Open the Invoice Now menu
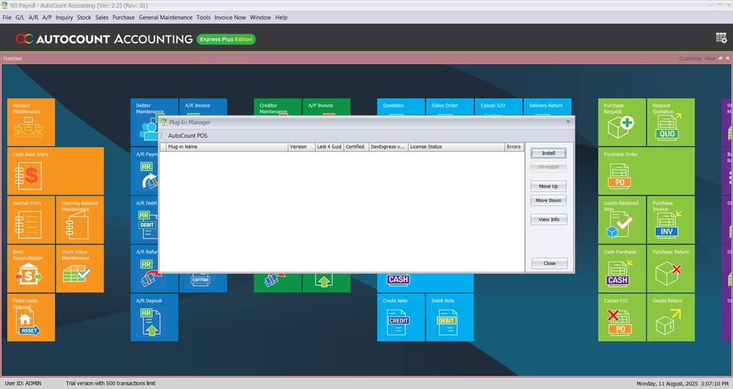Viewport: 733px width, 389px height. [230, 17]
